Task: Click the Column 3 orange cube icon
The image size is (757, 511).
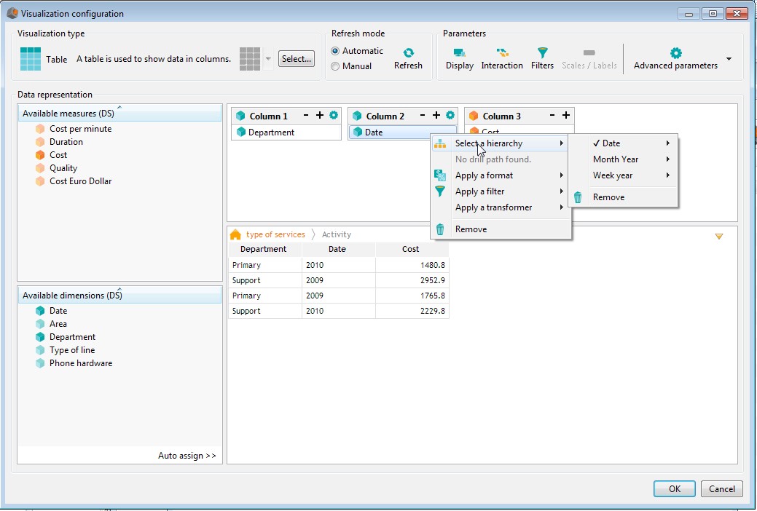Action: 474,116
